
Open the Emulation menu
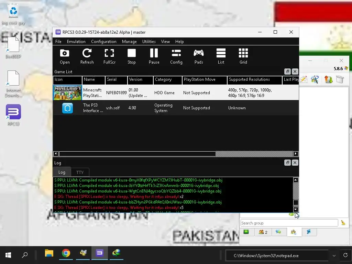76,42
